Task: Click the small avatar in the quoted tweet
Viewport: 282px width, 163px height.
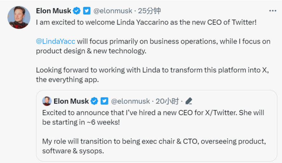Action: click(47, 101)
